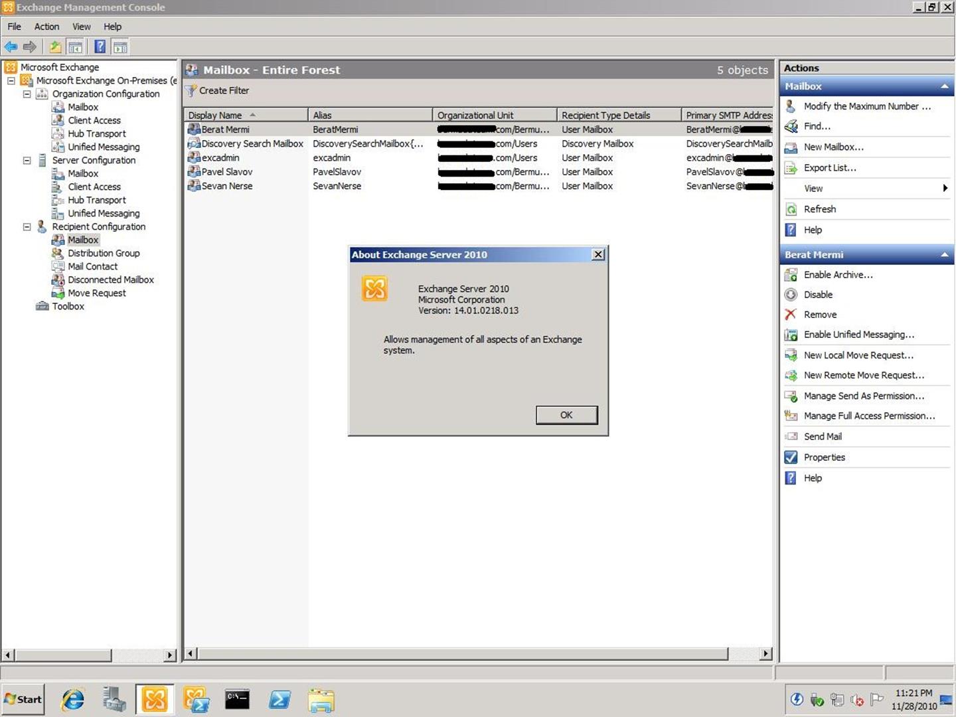
Task: Select Distribution Group in the tree
Action: tap(104, 253)
